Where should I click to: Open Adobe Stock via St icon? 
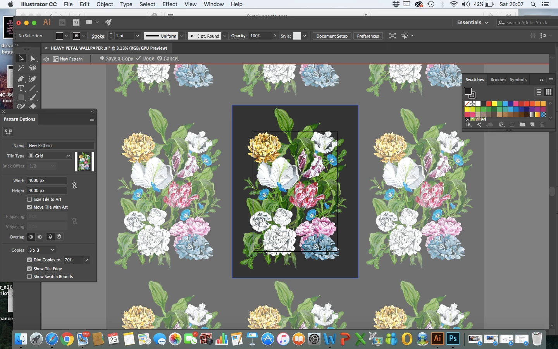tap(76, 22)
